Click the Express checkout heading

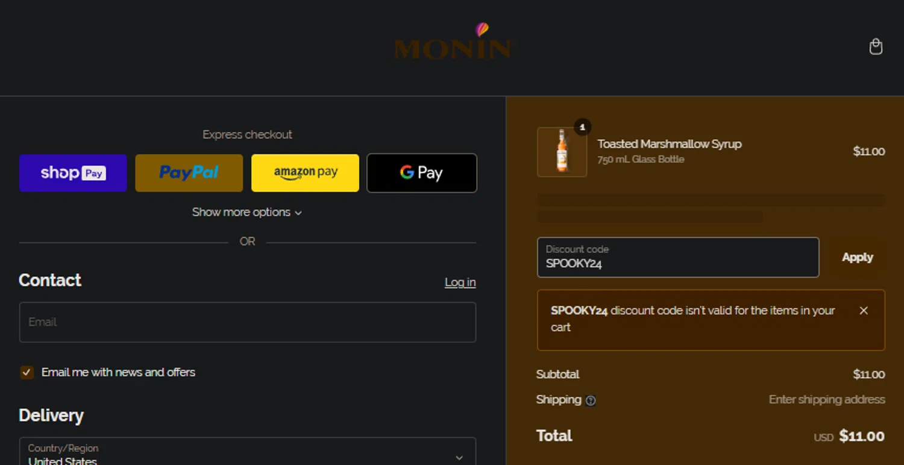247,134
